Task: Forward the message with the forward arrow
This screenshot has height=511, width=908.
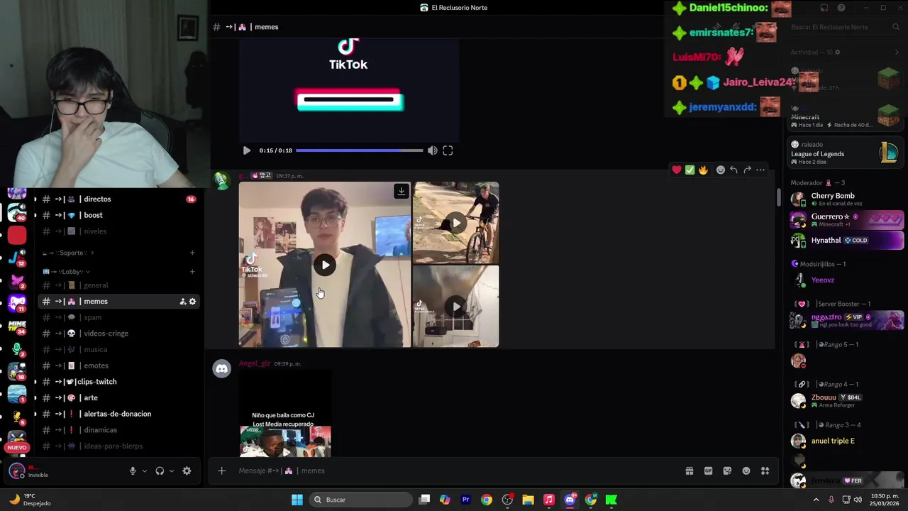Action: click(x=747, y=170)
